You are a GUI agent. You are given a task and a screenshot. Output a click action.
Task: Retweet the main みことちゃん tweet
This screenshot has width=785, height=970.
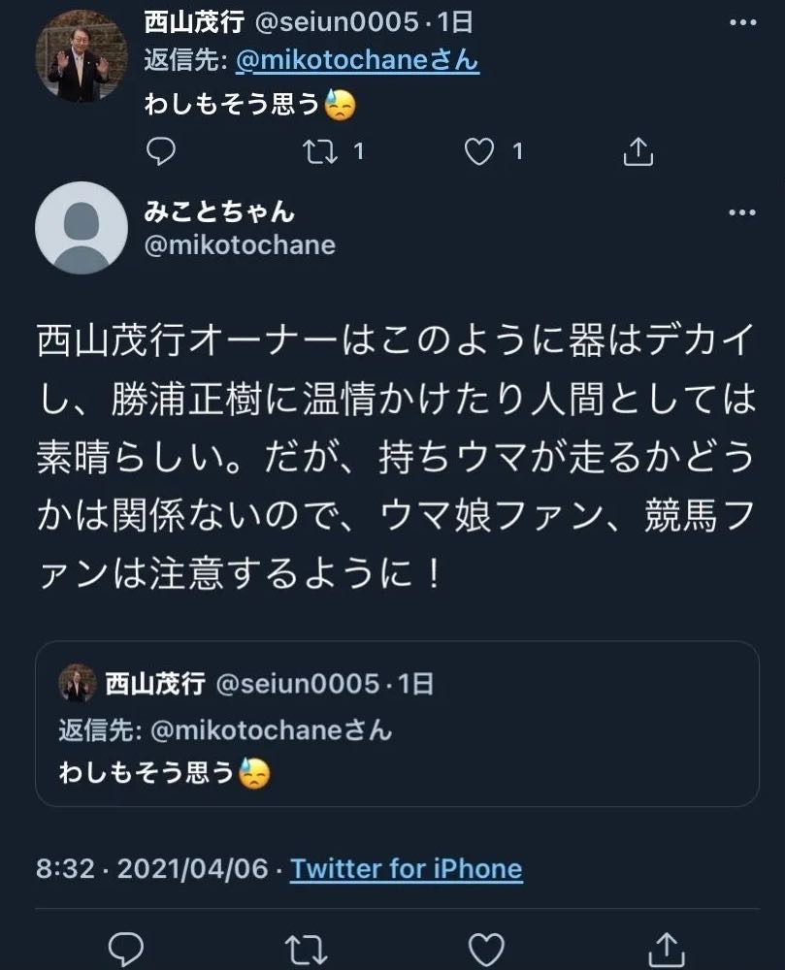pyautogui.click(x=308, y=947)
